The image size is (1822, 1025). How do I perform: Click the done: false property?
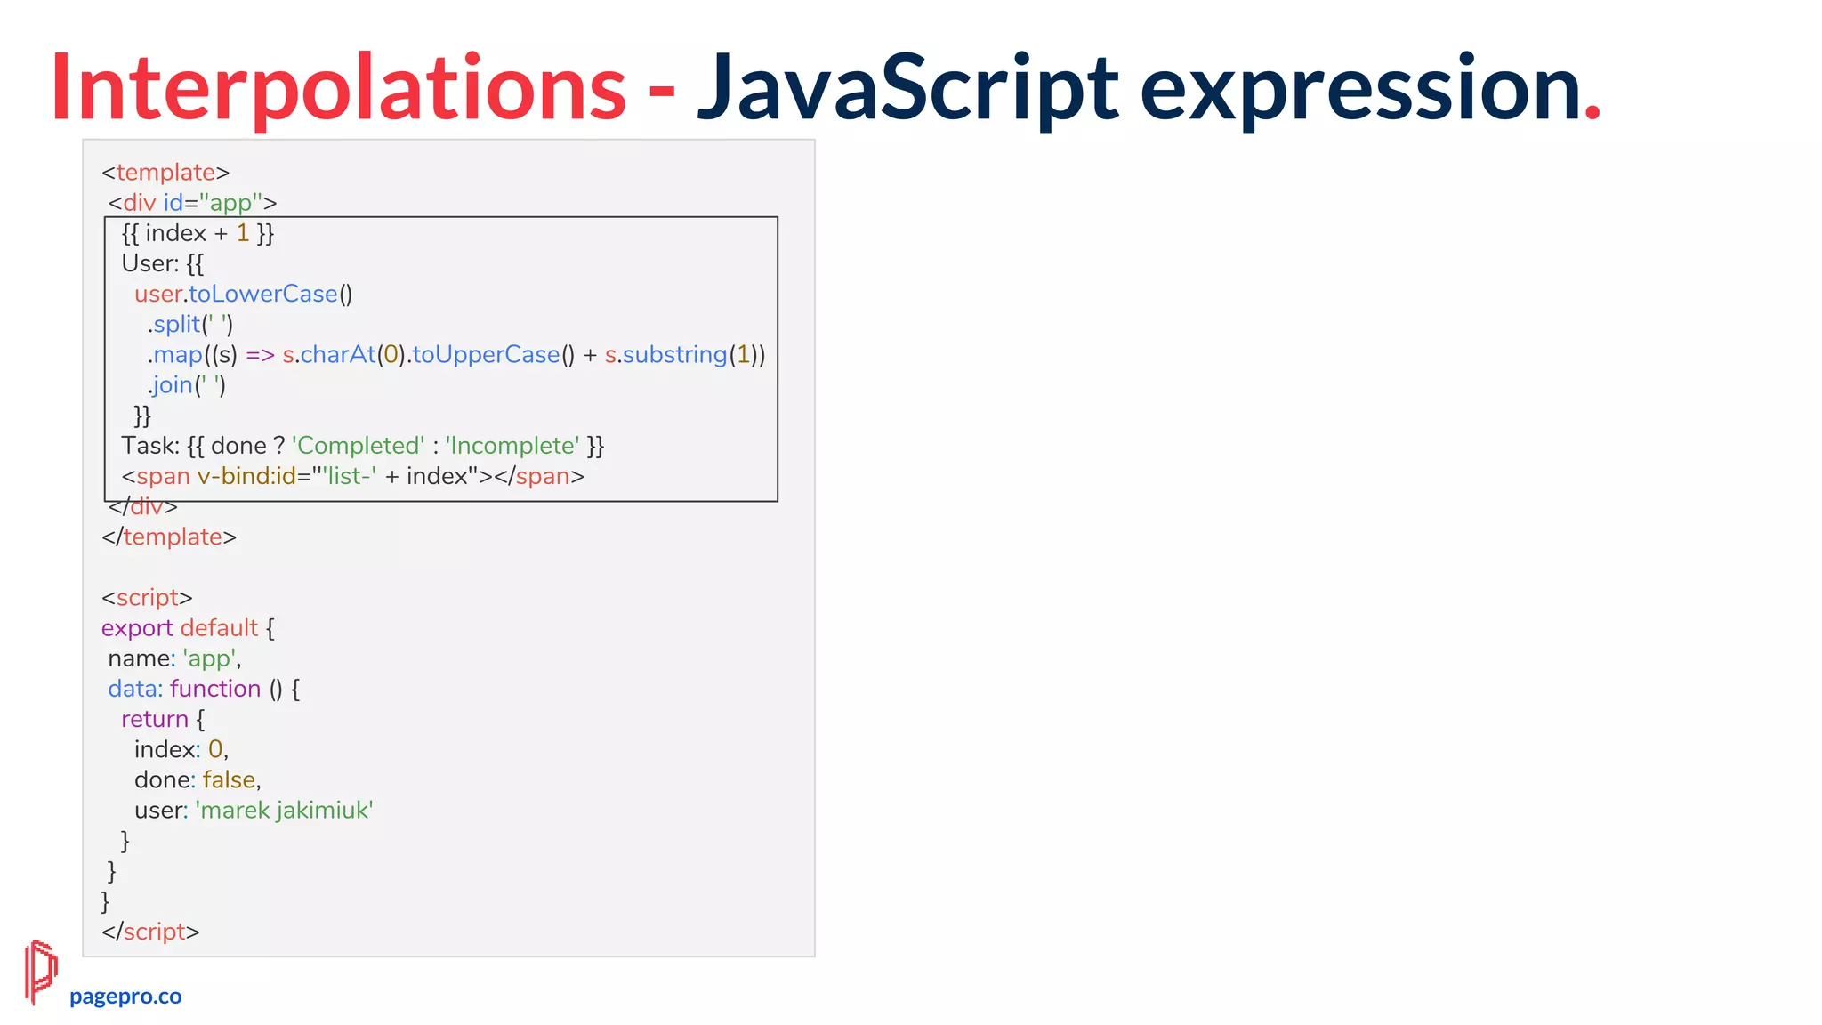(198, 780)
